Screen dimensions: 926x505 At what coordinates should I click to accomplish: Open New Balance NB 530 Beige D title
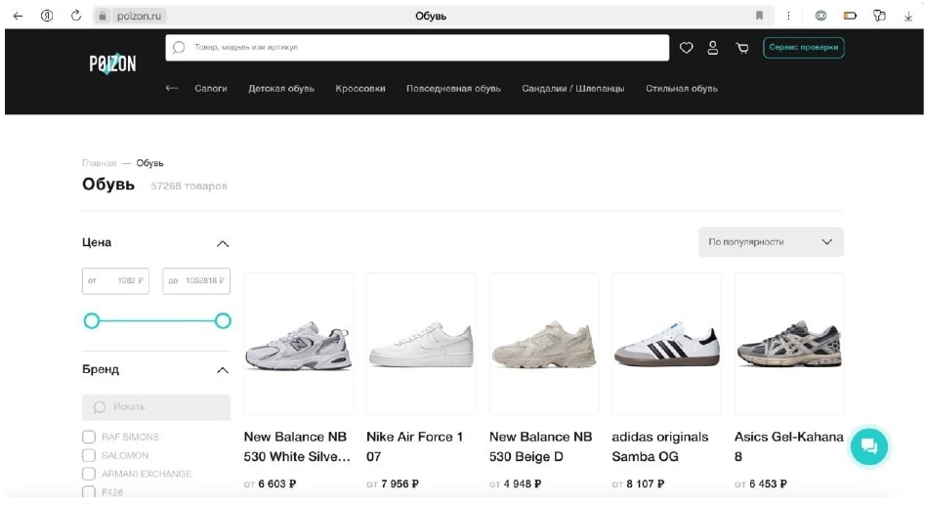click(x=540, y=446)
